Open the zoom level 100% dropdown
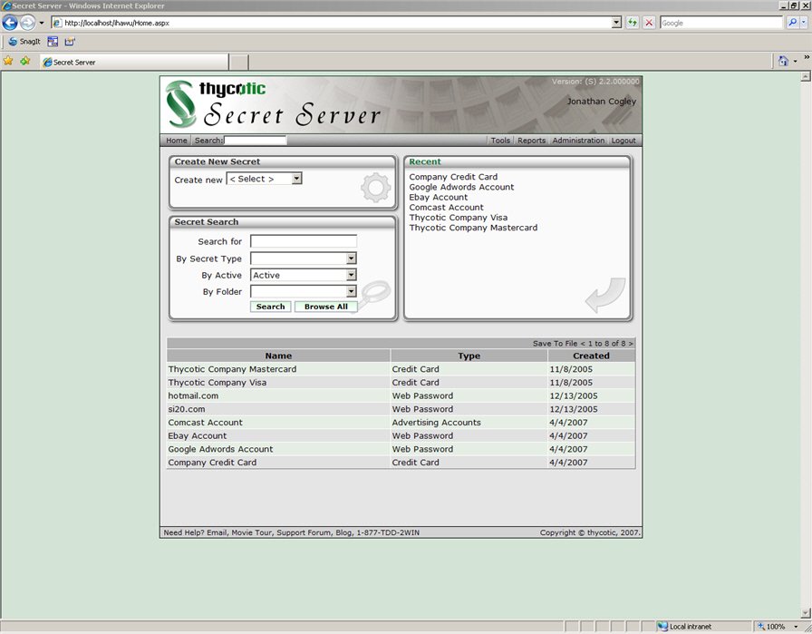 [x=796, y=626]
